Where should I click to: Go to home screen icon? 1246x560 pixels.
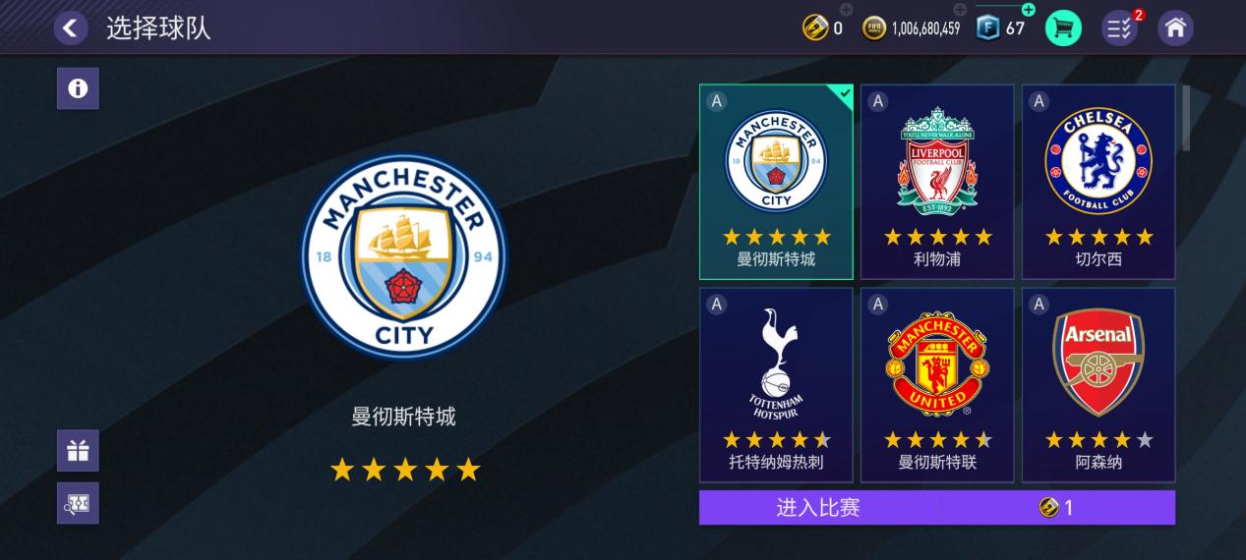click(1175, 28)
